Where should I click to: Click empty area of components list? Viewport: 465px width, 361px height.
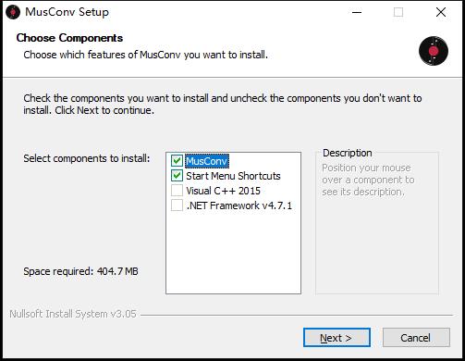(233, 253)
